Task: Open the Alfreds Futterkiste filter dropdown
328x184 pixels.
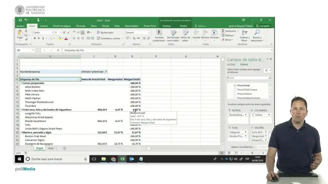Action: point(106,72)
